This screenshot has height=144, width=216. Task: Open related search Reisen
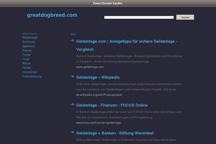(x=27, y=50)
